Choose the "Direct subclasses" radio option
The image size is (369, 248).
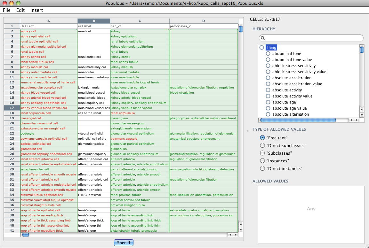[x=262, y=145]
